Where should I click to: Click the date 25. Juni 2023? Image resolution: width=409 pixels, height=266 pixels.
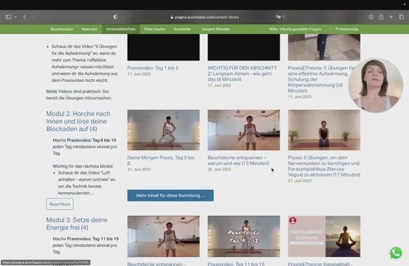[x=219, y=169]
